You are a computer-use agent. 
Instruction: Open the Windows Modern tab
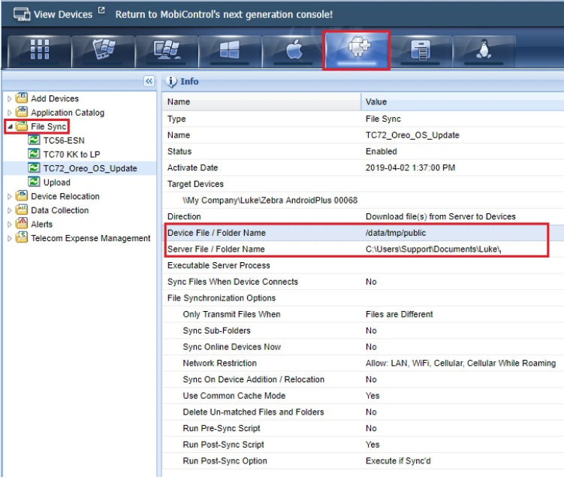(230, 50)
